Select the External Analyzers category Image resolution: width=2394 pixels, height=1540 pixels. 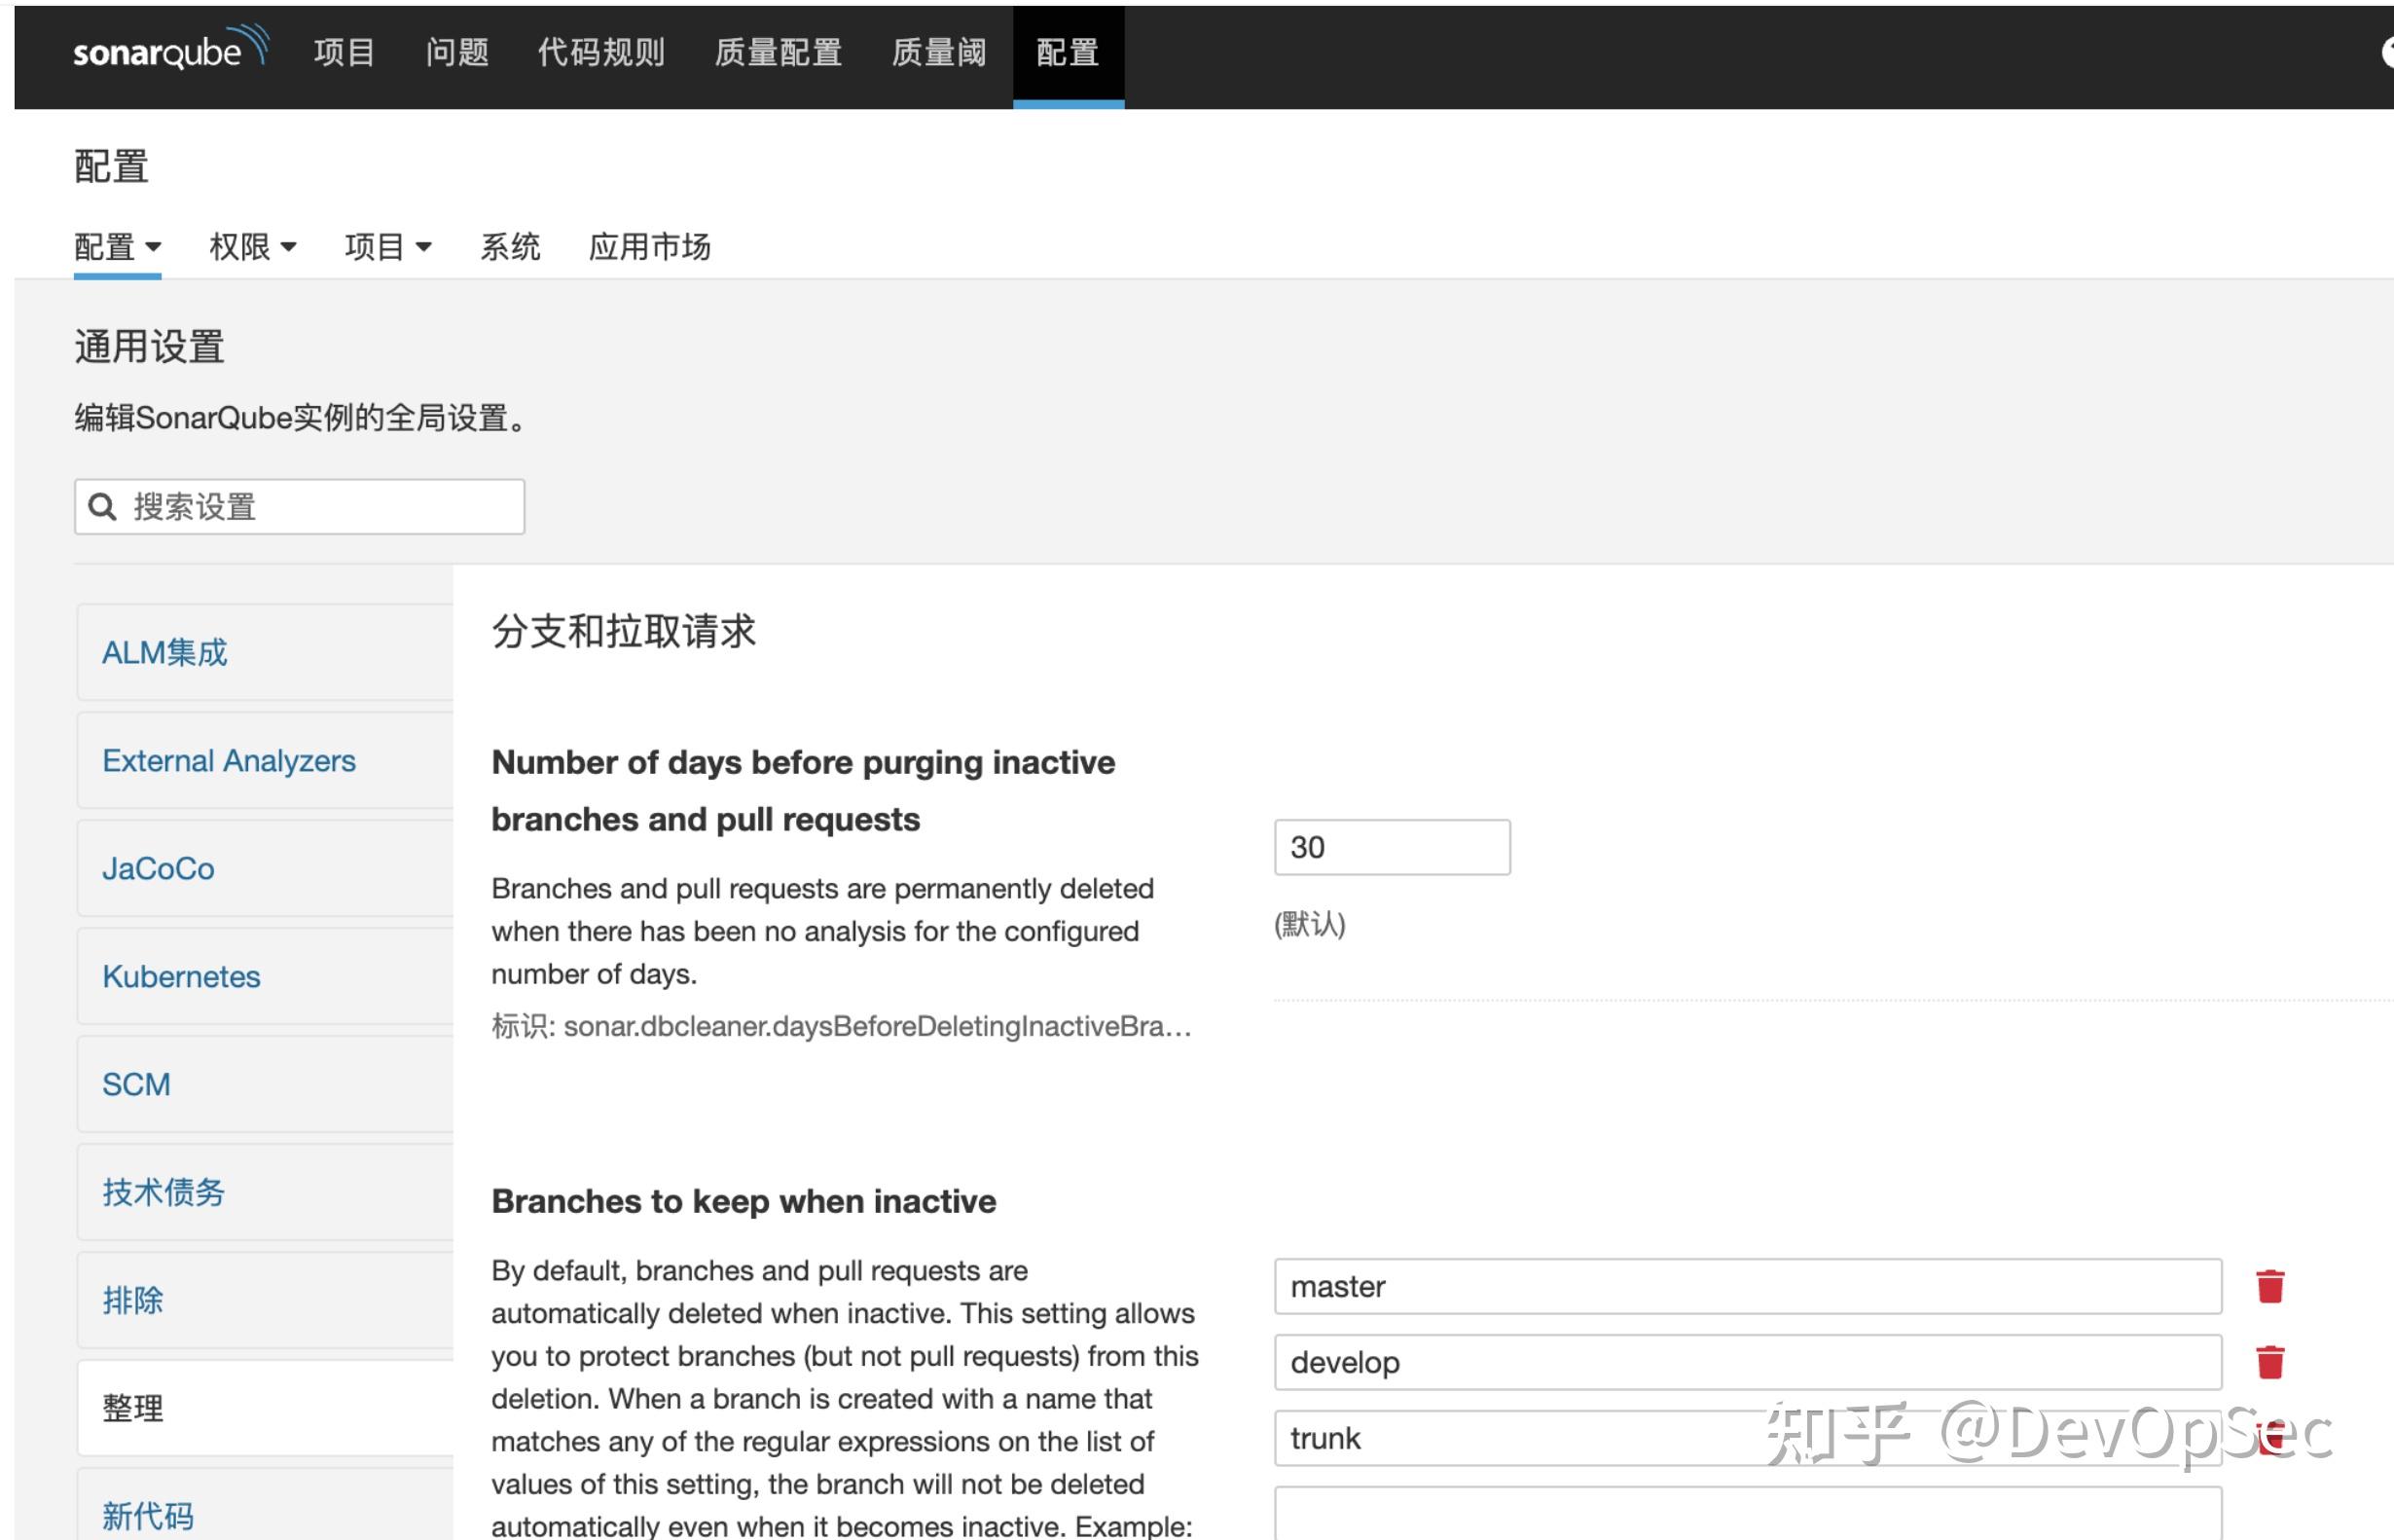[x=229, y=760]
